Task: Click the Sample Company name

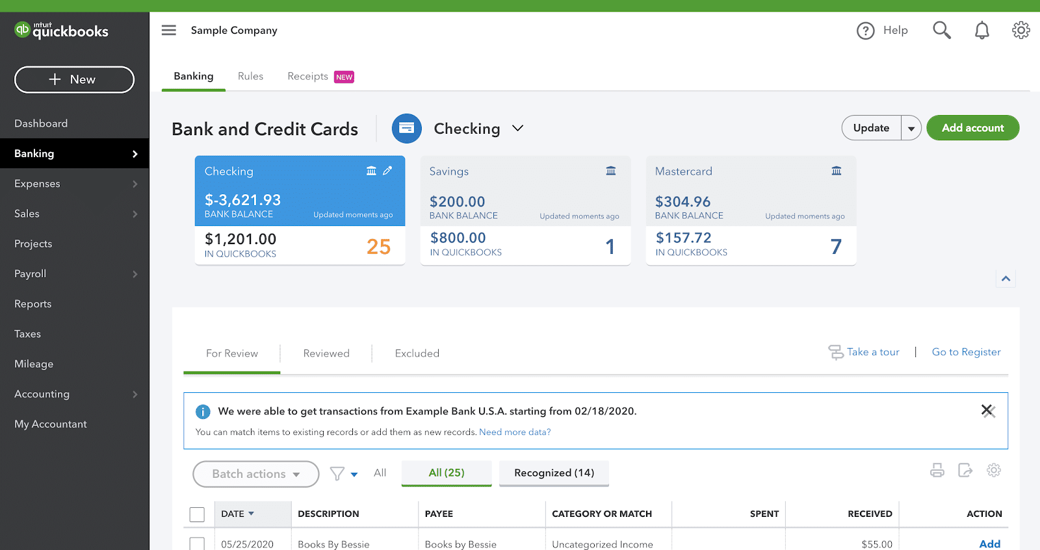Action: [x=234, y=30]
